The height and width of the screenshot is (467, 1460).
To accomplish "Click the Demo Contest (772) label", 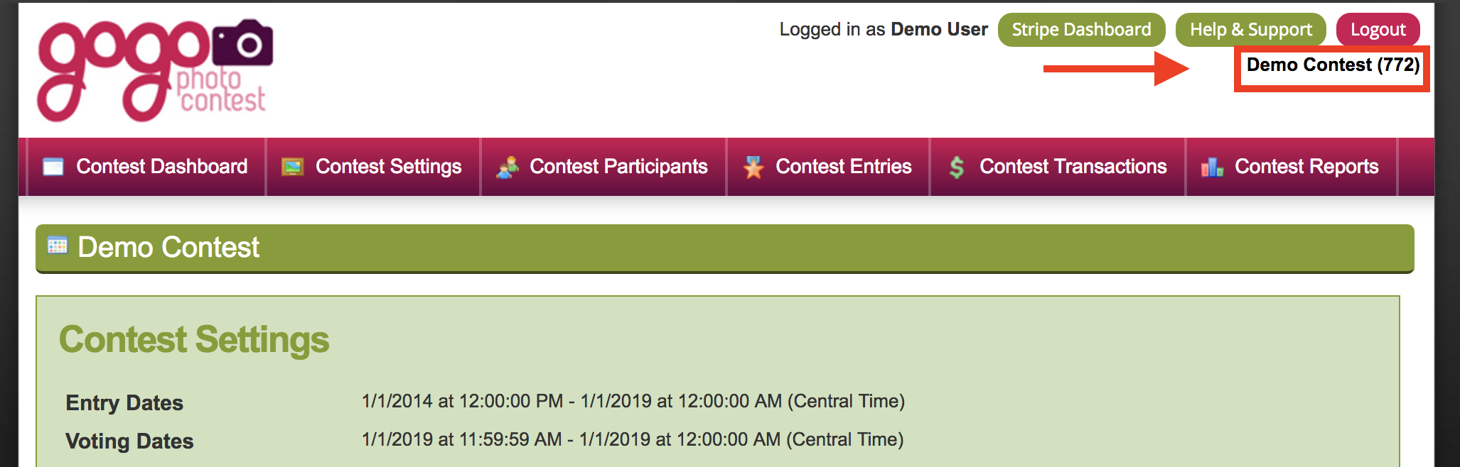I will pos(1333,65).
